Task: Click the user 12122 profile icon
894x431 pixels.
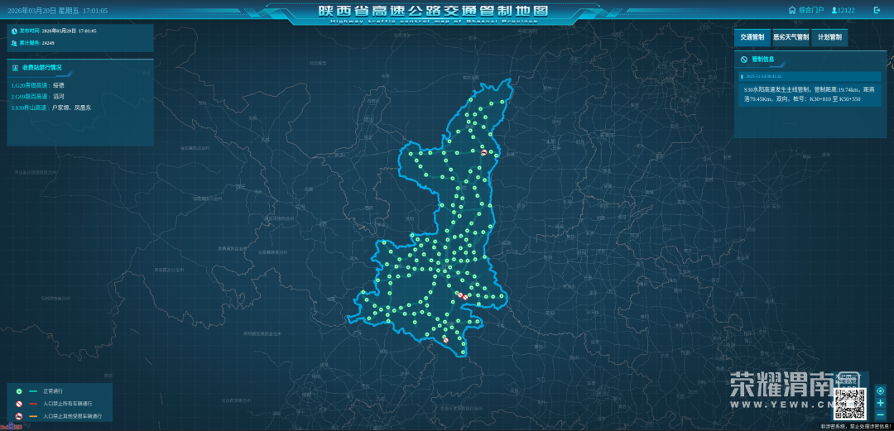Action: [x=834, y=11]
